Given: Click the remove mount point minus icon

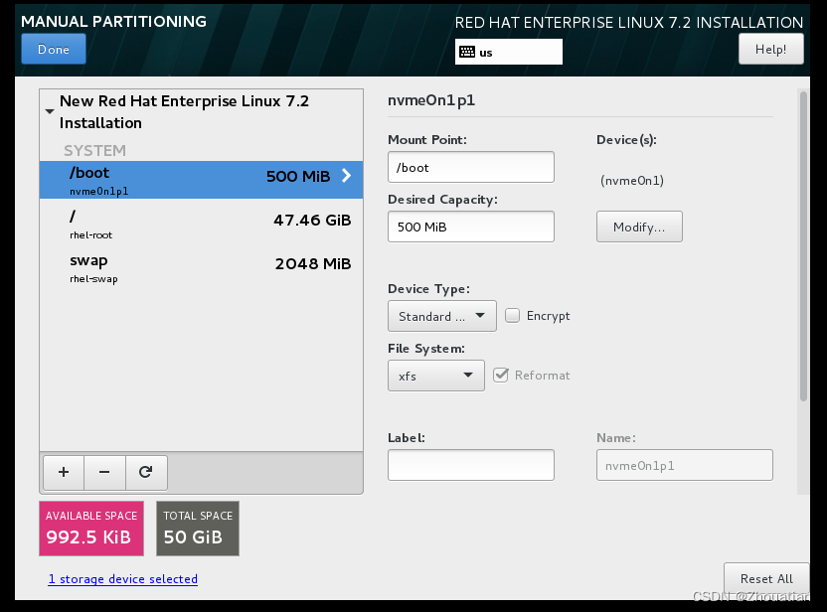Looking at the screenshot, I should pos(104,472).
